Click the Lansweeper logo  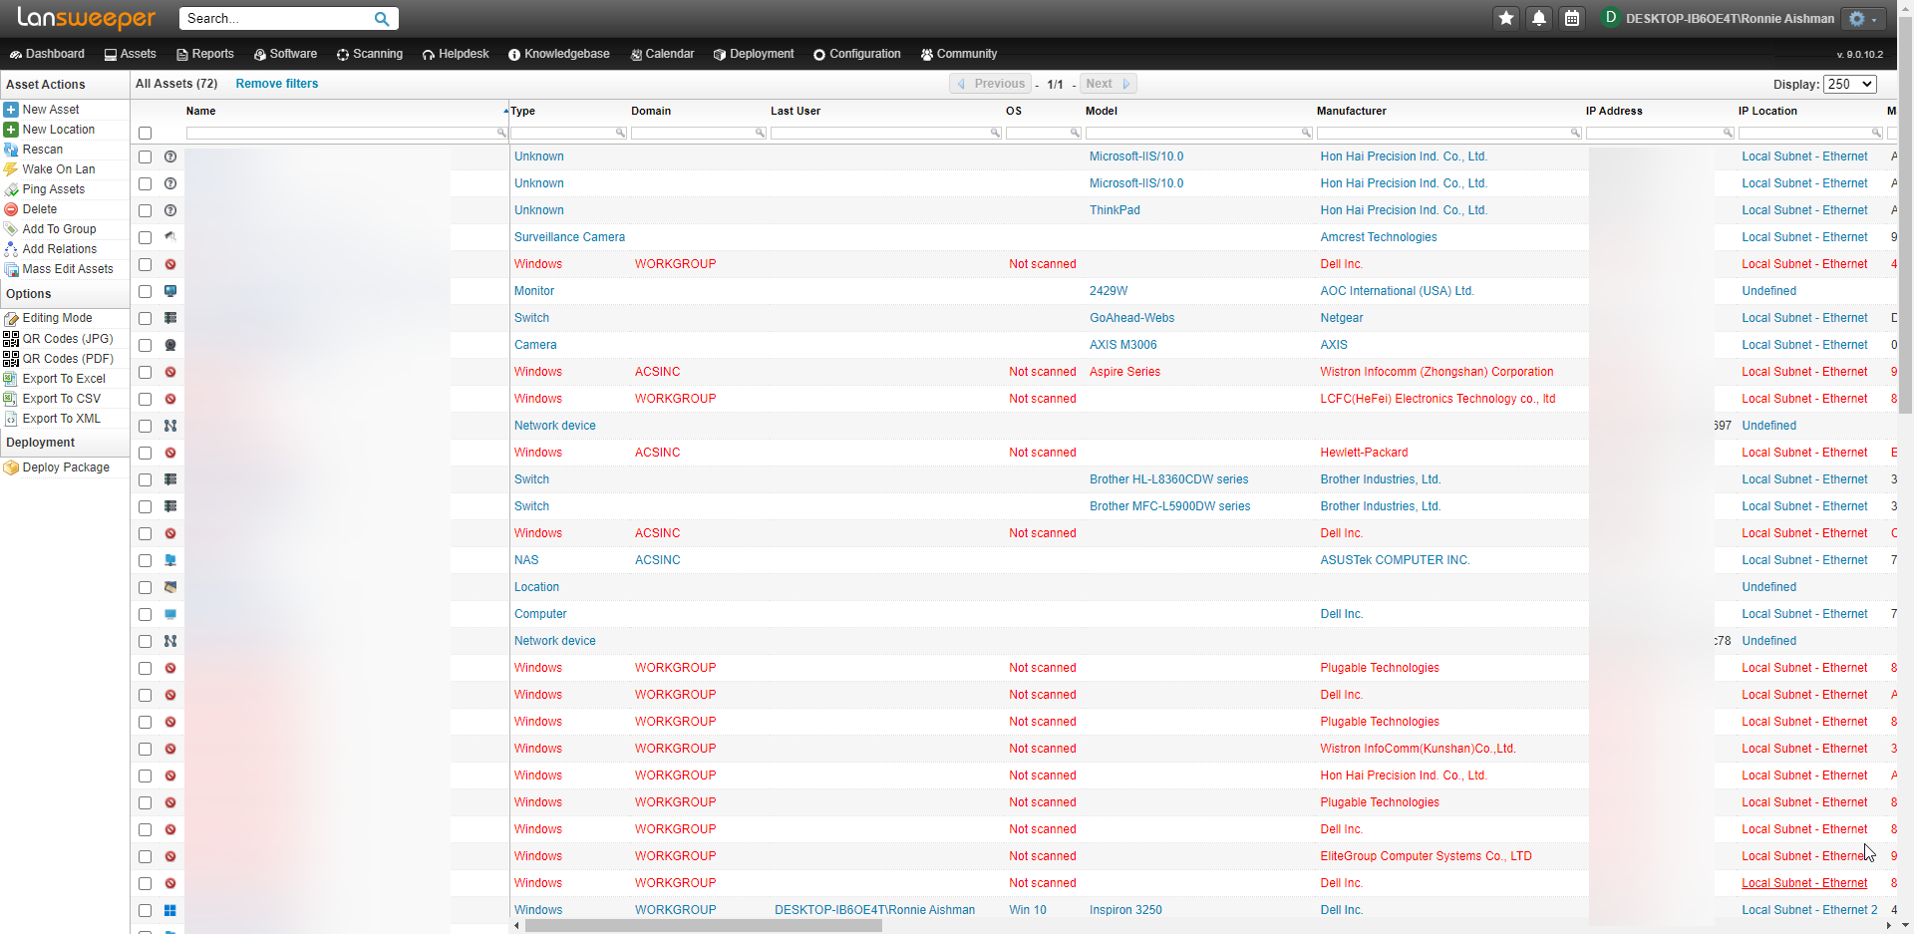coord(87,18)
